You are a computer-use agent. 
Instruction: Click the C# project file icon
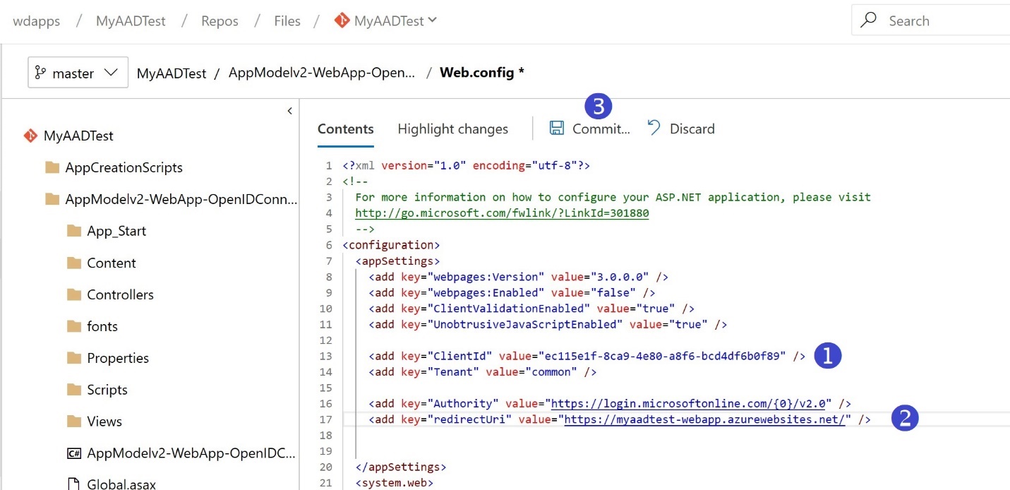(74, 453)
